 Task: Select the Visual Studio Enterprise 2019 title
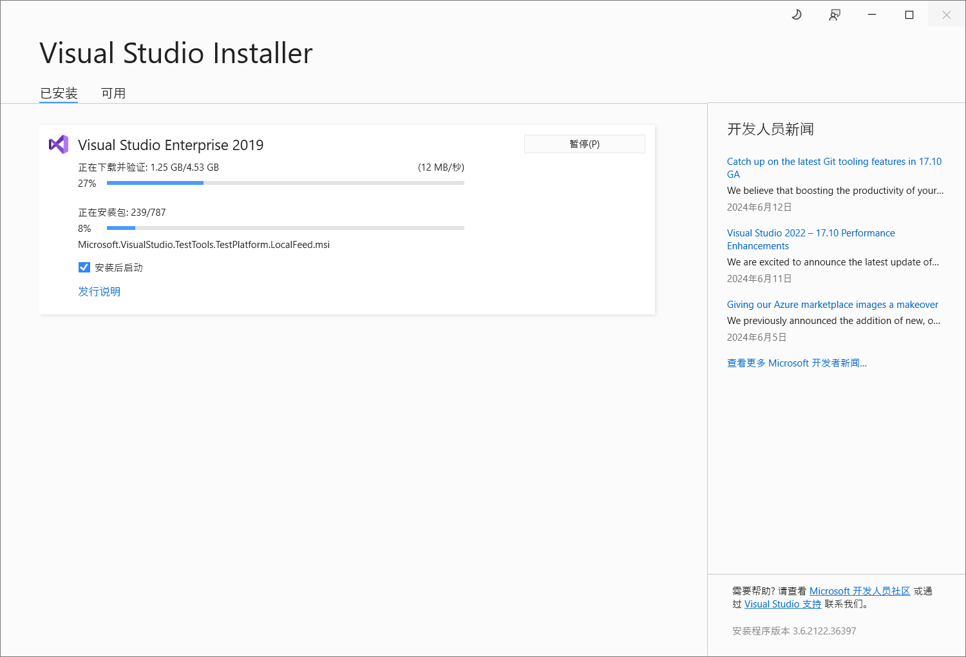click(x=171, y=145)
